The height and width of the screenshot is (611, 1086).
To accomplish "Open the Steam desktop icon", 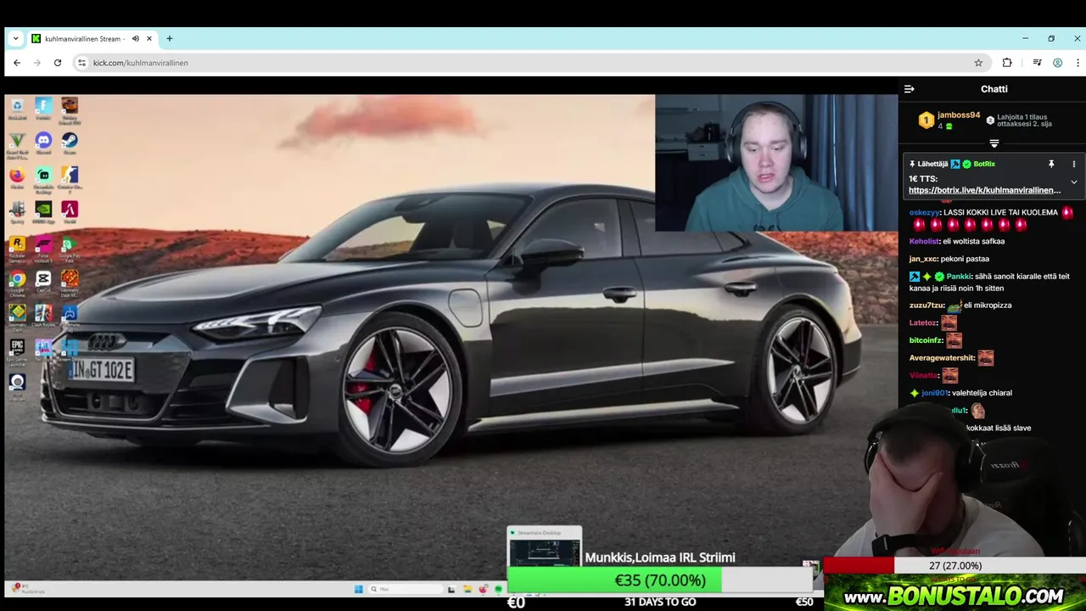I will pos(70,143).
